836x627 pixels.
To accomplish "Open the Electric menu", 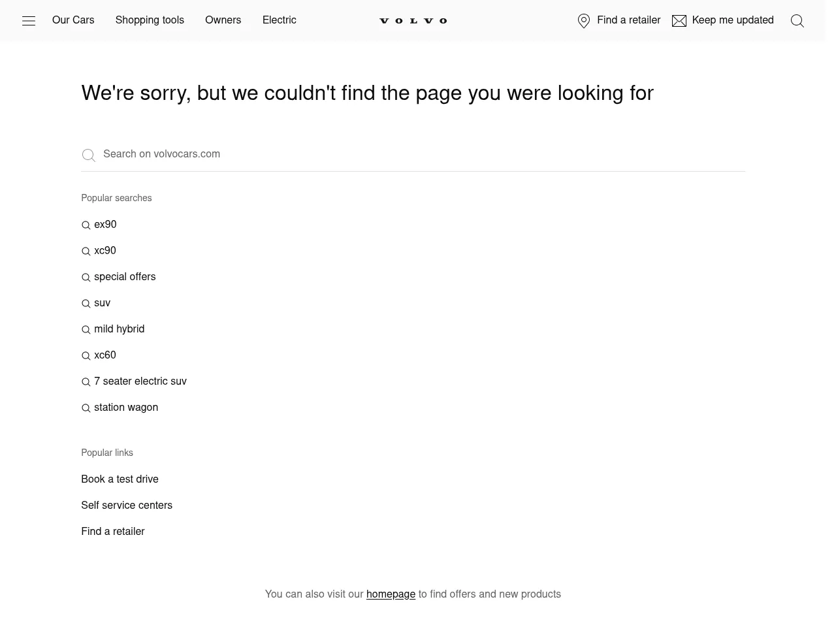I will coord(279,20).
